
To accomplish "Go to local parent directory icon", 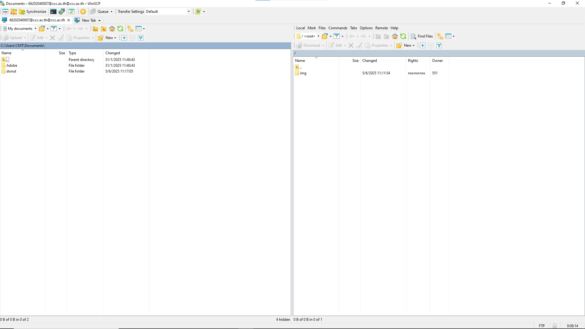I will [x=96, y=29].
